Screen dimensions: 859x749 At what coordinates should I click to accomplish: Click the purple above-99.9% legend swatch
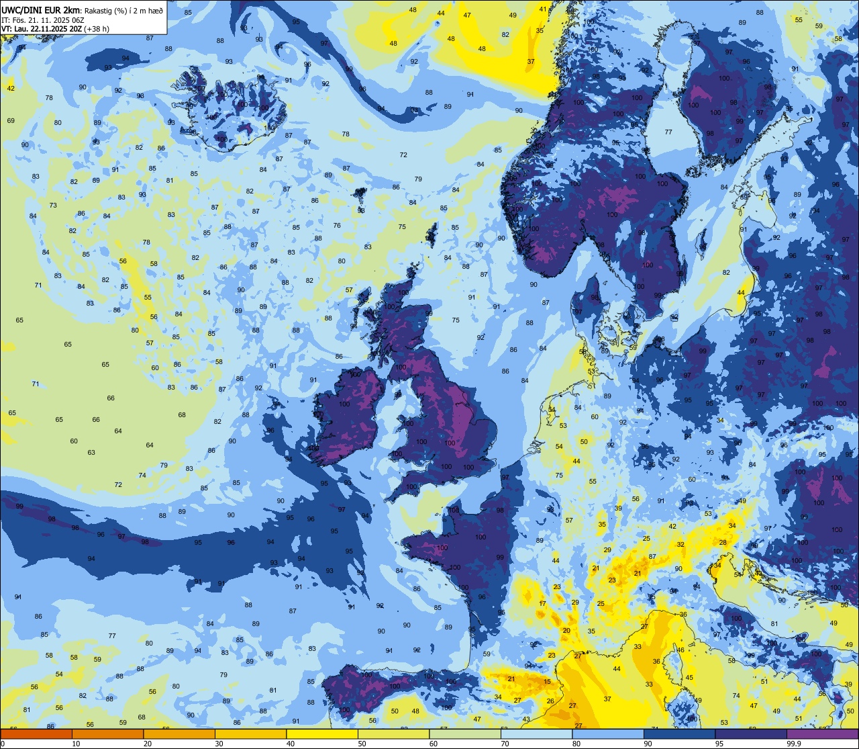tap(822, 734)
